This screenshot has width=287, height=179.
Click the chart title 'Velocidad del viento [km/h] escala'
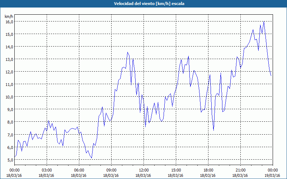coord(149,4)
